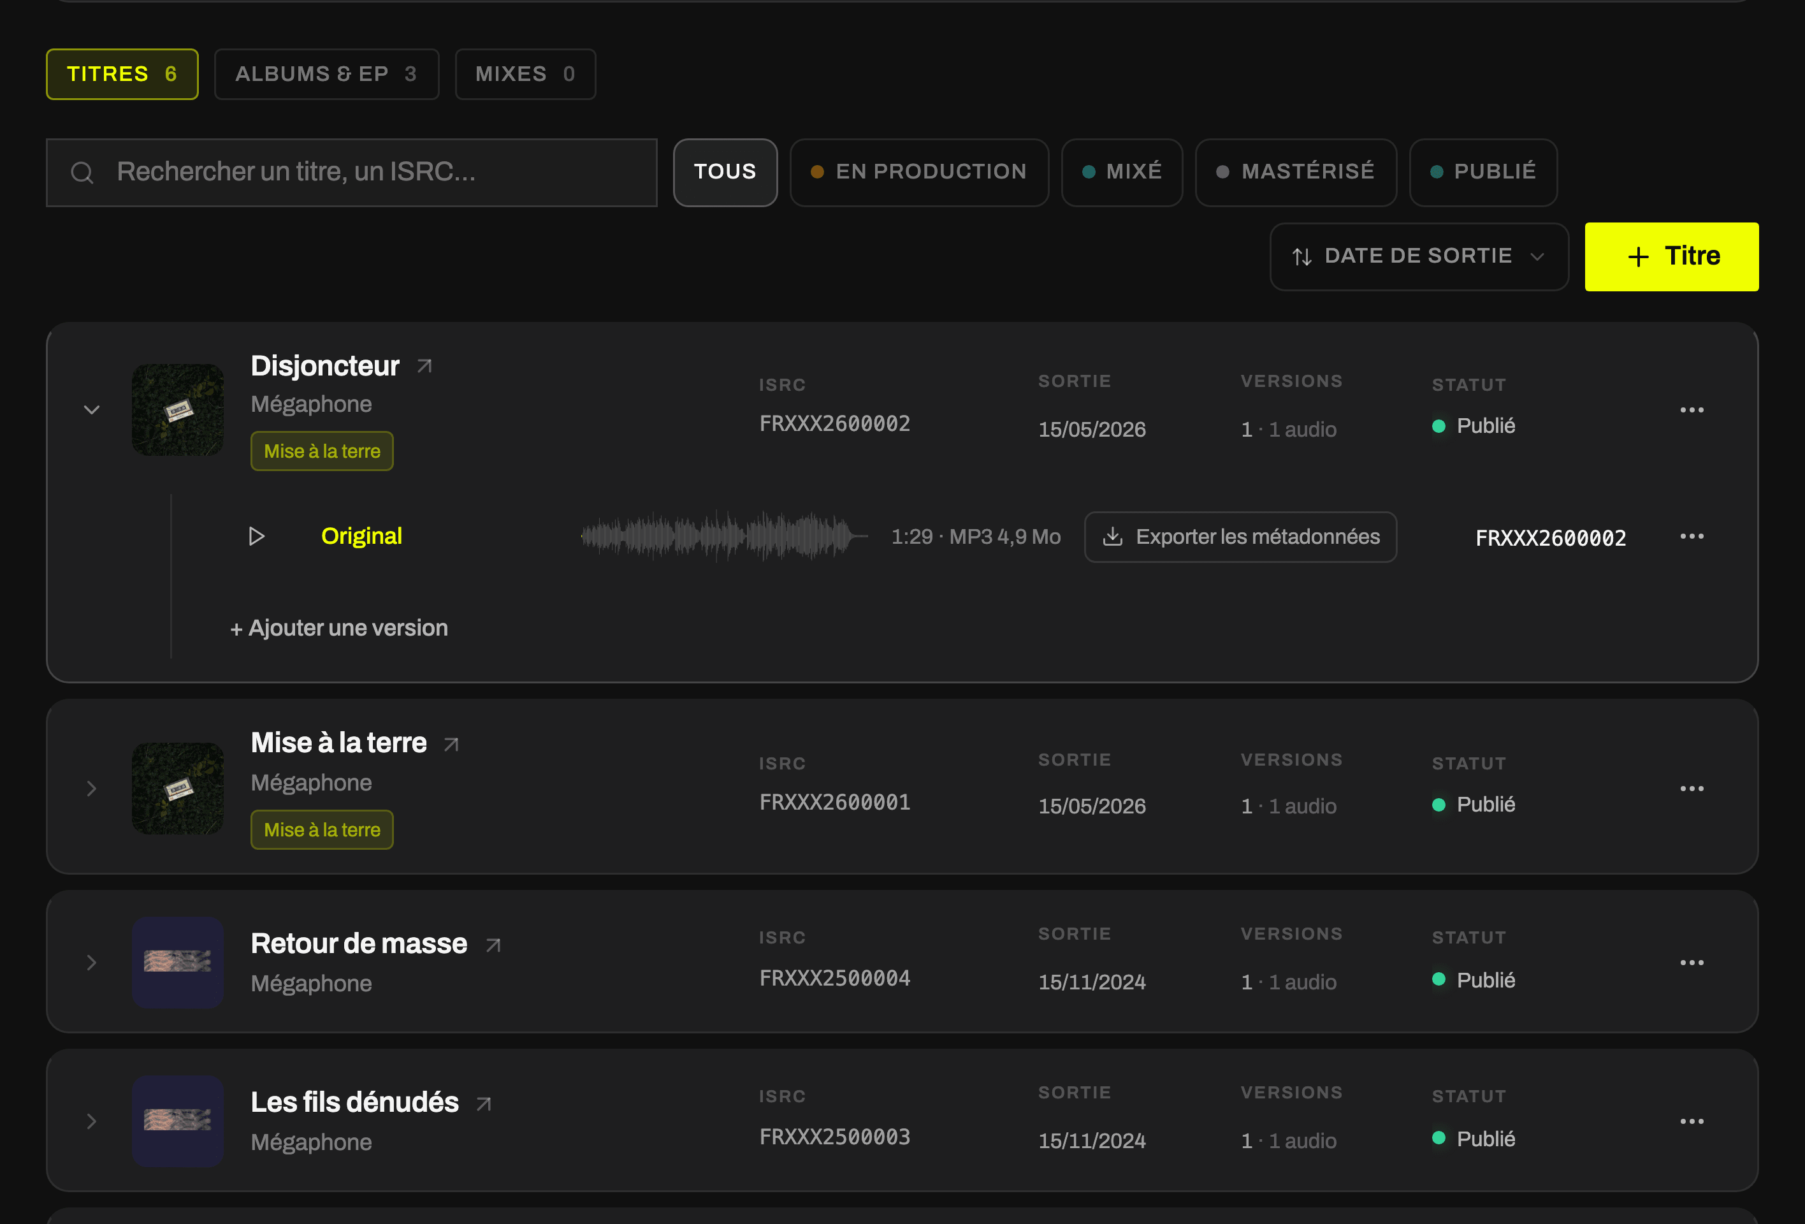This screenshot has width=1805, height=1224.
Task: Expand the Les fils dénudés track row
Action: point(92,1121)
